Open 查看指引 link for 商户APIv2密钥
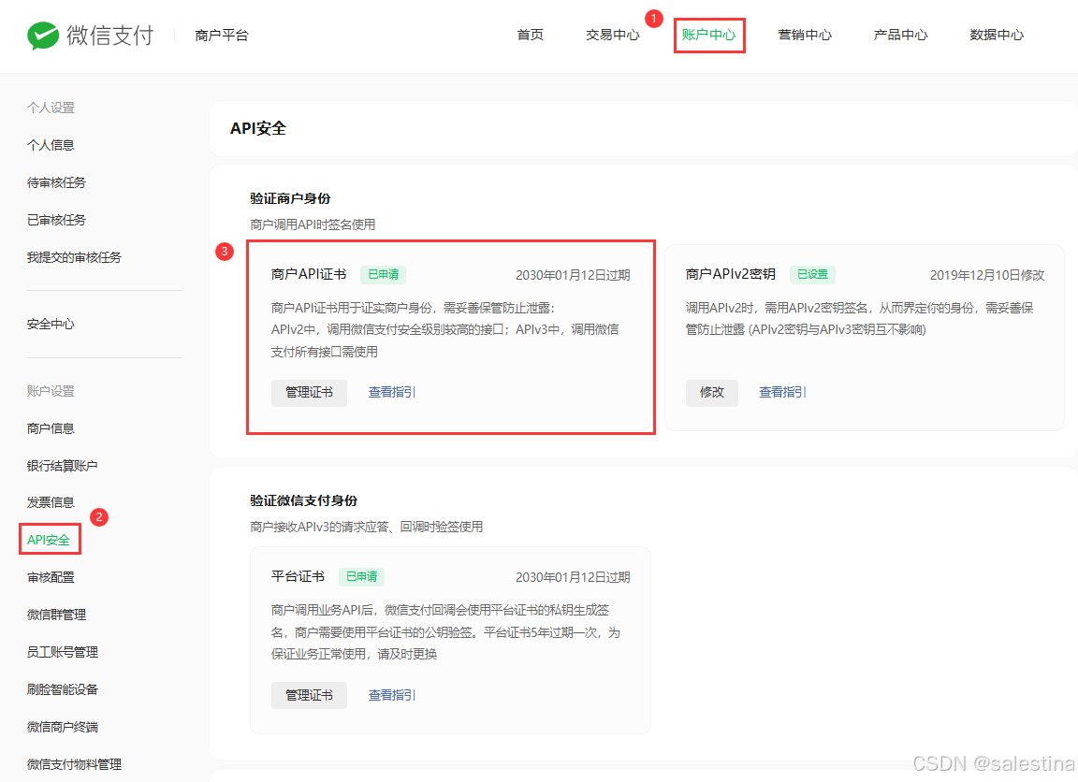This screenshot has height=782, width=1078. 782,392
